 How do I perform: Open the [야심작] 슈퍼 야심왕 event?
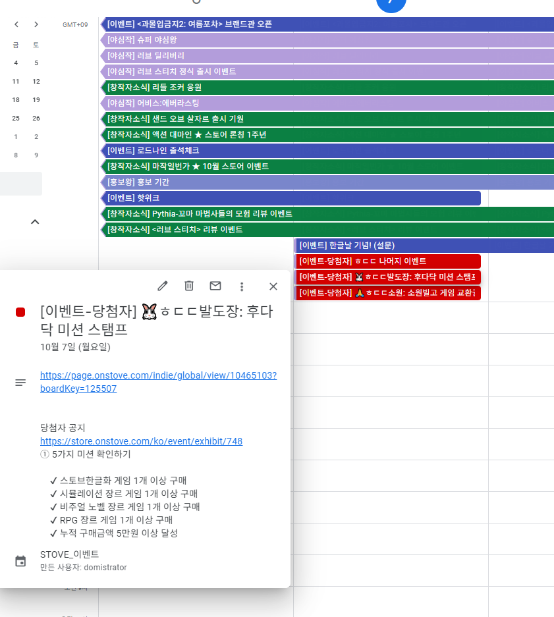pyautogui.click(x=327, y=40)
